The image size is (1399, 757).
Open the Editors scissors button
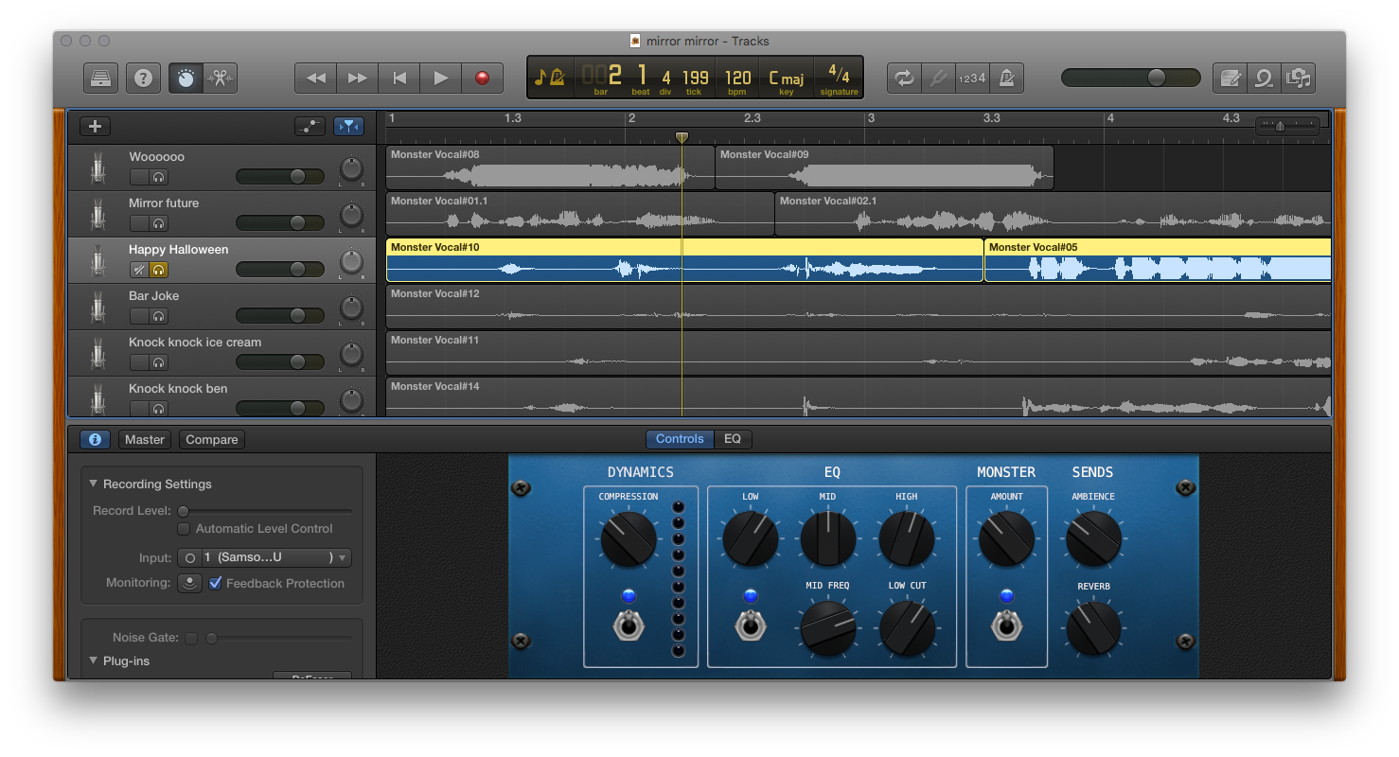[220, 78]
